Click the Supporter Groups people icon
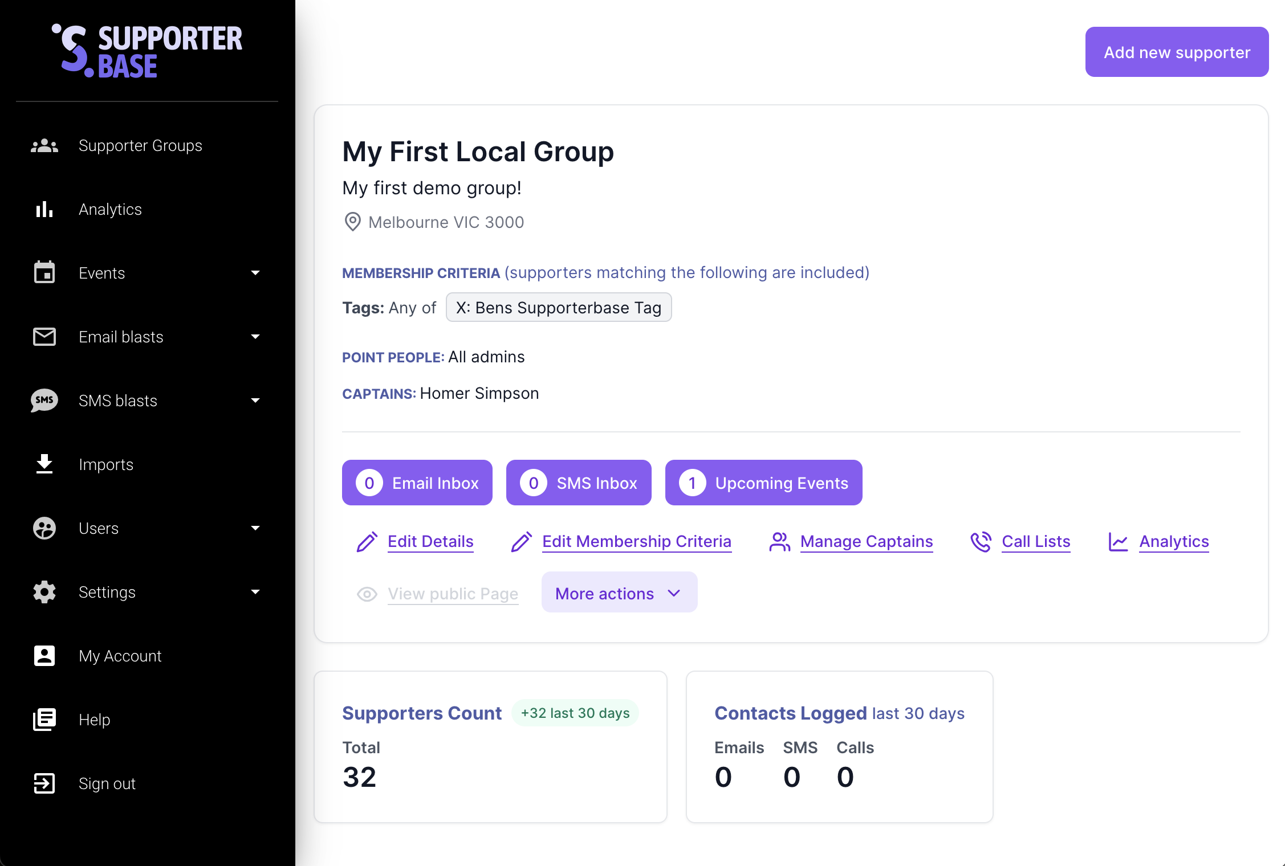This screenshot has height=866, width=1285. [x=44, y=146]
